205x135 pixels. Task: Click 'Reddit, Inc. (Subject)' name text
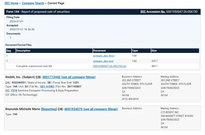tap(20, 77)
